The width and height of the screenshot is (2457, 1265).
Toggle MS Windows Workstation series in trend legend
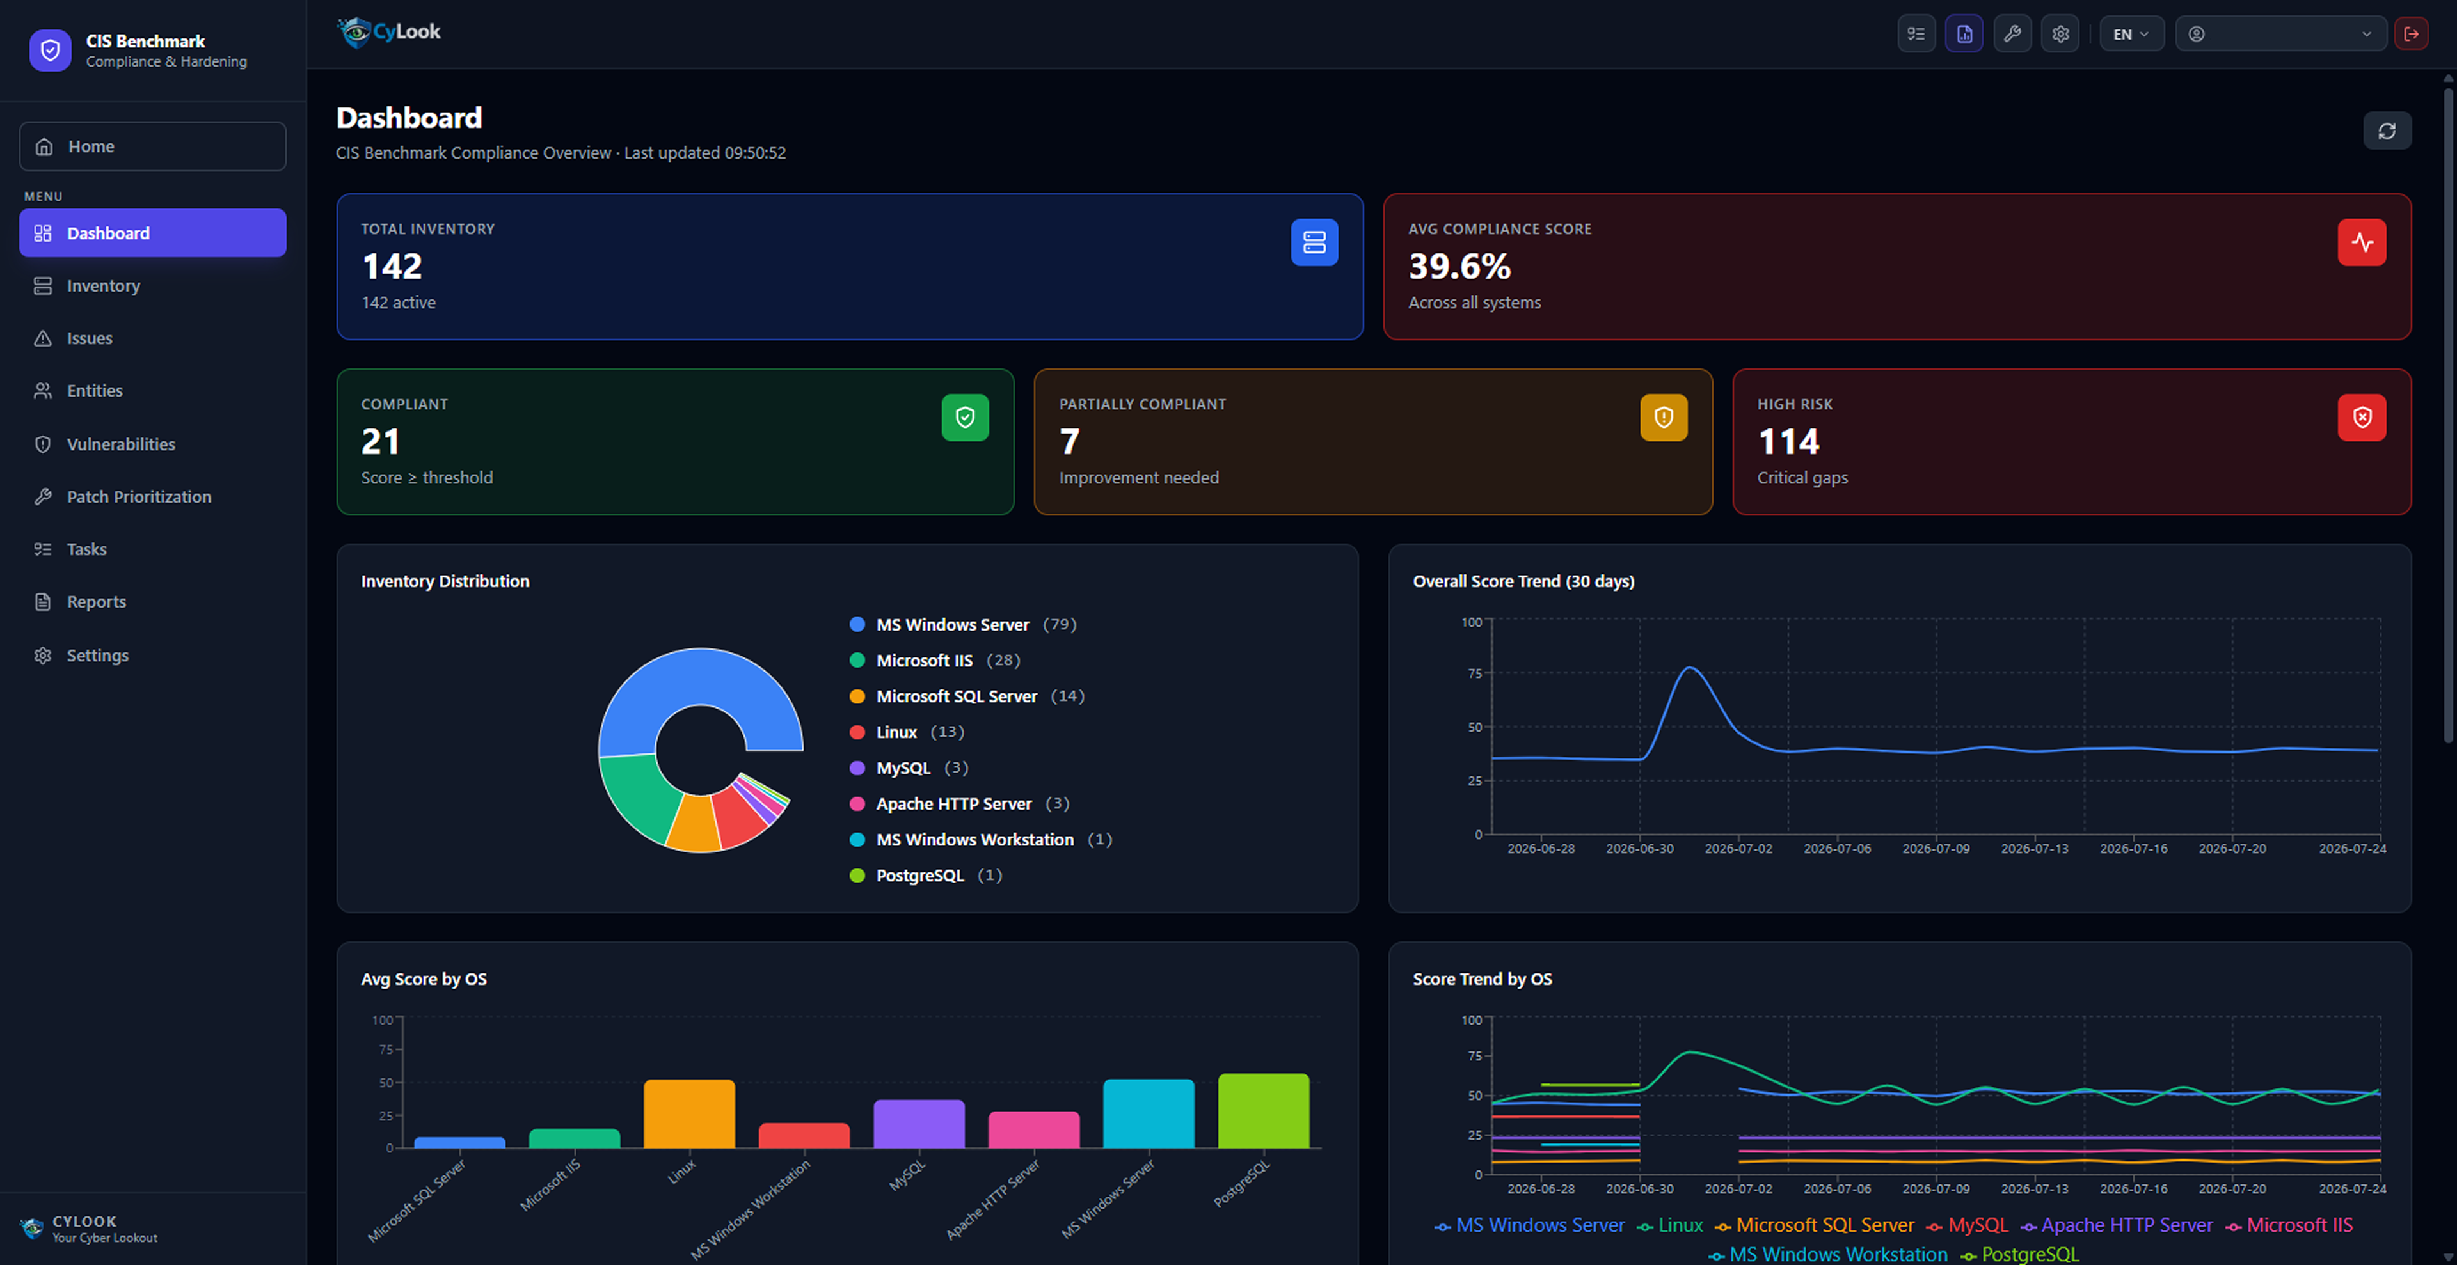click(1827, 1255)
